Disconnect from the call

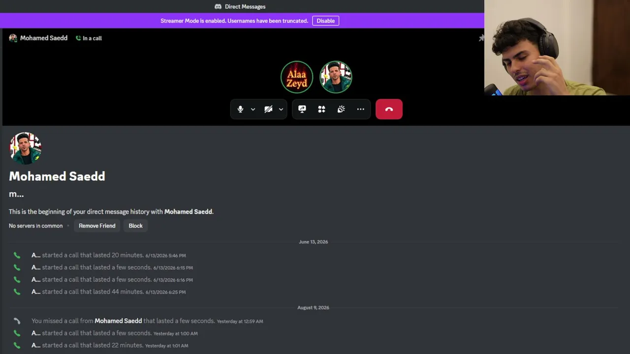[x=389, y=109]
